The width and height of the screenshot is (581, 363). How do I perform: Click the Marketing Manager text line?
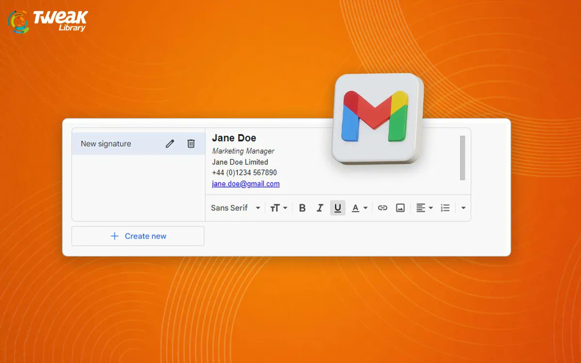[243, 151]
